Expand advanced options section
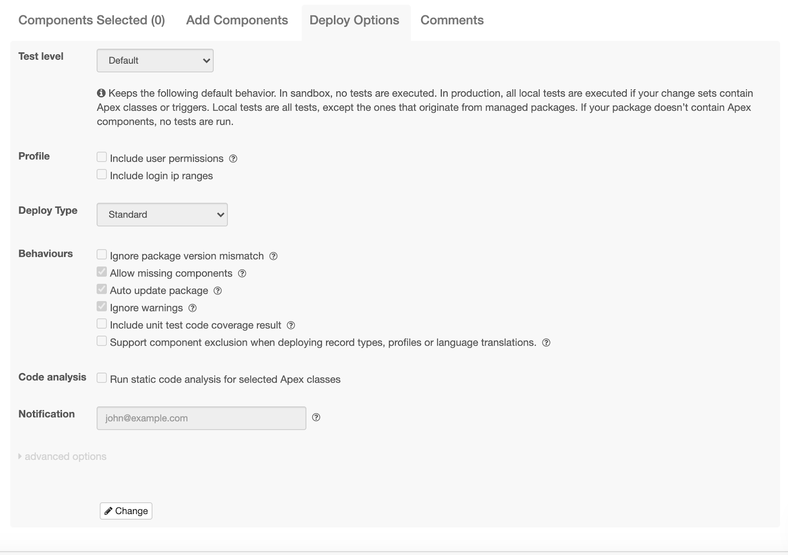This screenshot has height=555, width=788. [x=63, y=456]
